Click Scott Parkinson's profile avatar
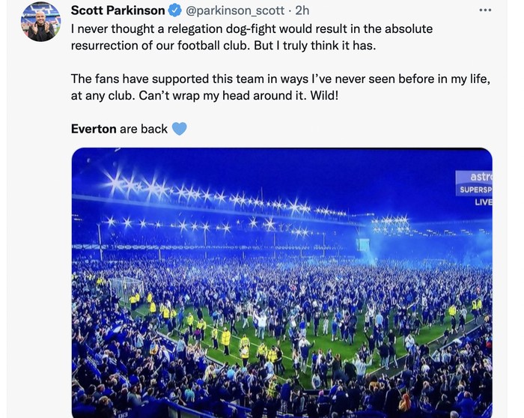The image size is (524, 418). 41,22
